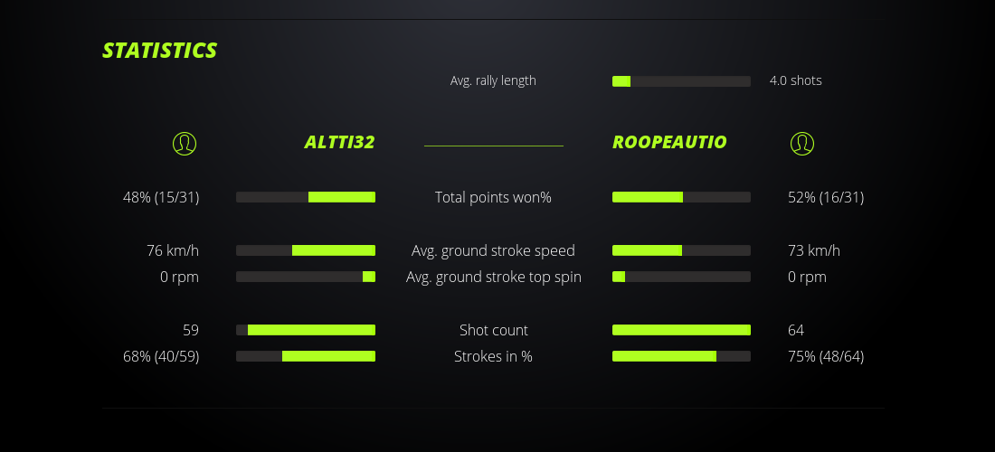The image size is (995, 452).
Task: Click ALTTI32's top spin bar
Action: pyautogui.click(x=306, y=277)
